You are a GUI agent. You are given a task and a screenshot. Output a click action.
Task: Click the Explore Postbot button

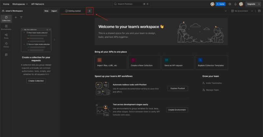178,88
